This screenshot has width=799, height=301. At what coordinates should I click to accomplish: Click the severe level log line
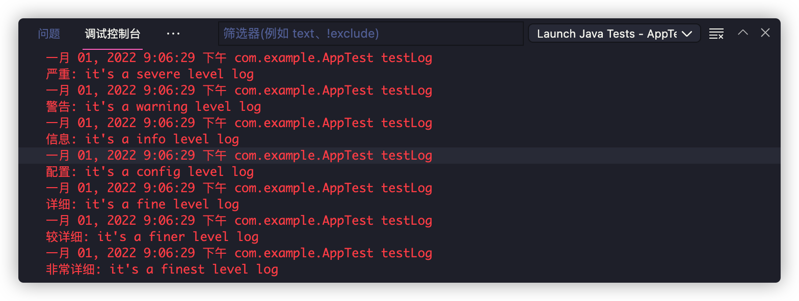pyautogui.click(x=150, y=74)
